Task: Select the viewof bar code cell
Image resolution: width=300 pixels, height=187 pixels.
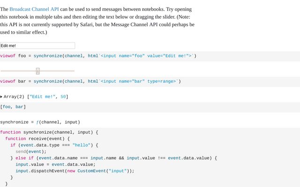Action: (90, 81)
